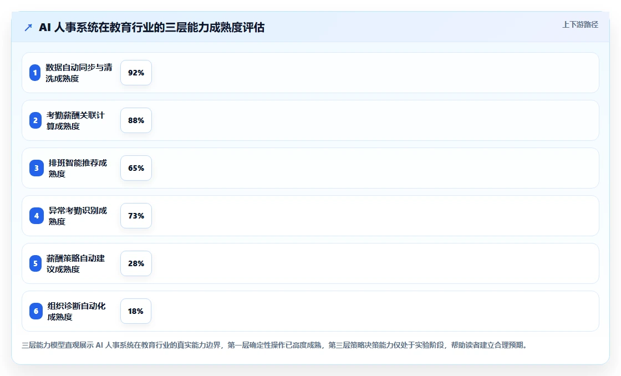
Task: Click the text 组织诊断自动化成熟度
Action: (x=77, y=311)
